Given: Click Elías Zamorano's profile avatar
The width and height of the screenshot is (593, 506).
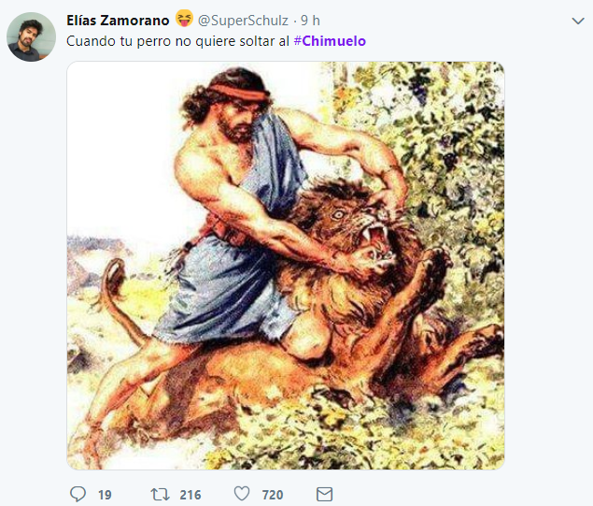Looking at the screenshot, I should click(31, 36).
